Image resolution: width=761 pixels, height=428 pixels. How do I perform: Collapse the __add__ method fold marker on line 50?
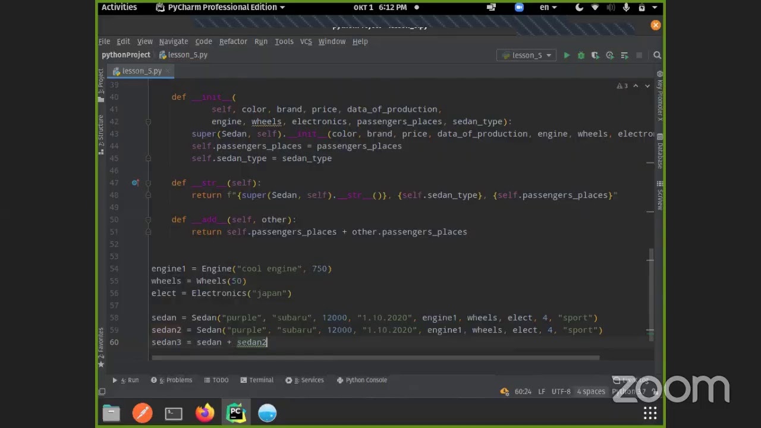(148, 219)
